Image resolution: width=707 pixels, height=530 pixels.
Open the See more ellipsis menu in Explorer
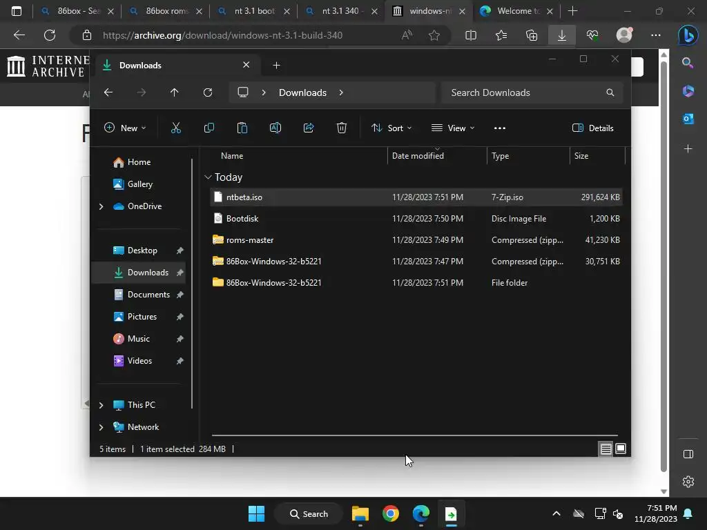(500, 128)
